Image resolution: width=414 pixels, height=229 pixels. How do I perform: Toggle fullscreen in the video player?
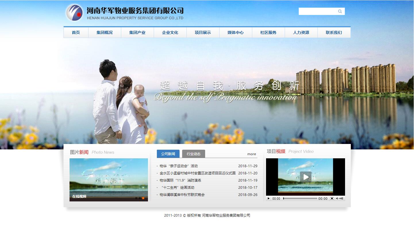point(332,199)
